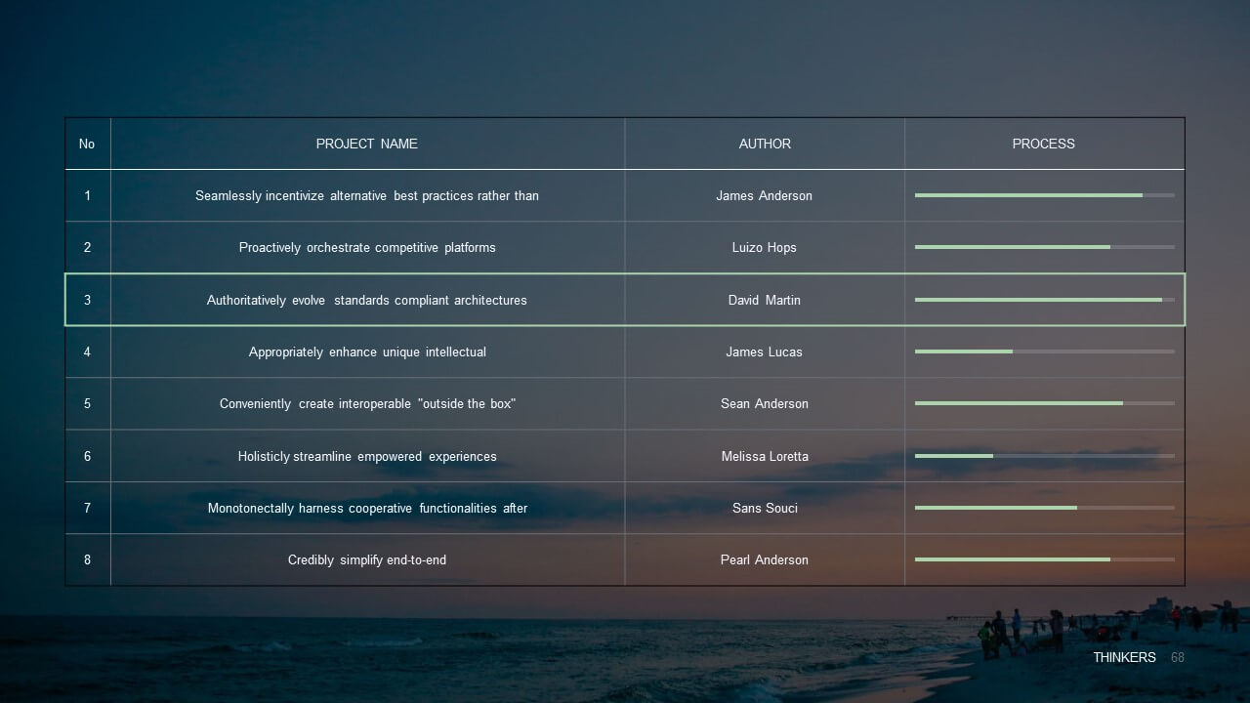This screenshot has height=703, width=1250.
Task: Click row number 5 cell
Action: tap(87, 403)
